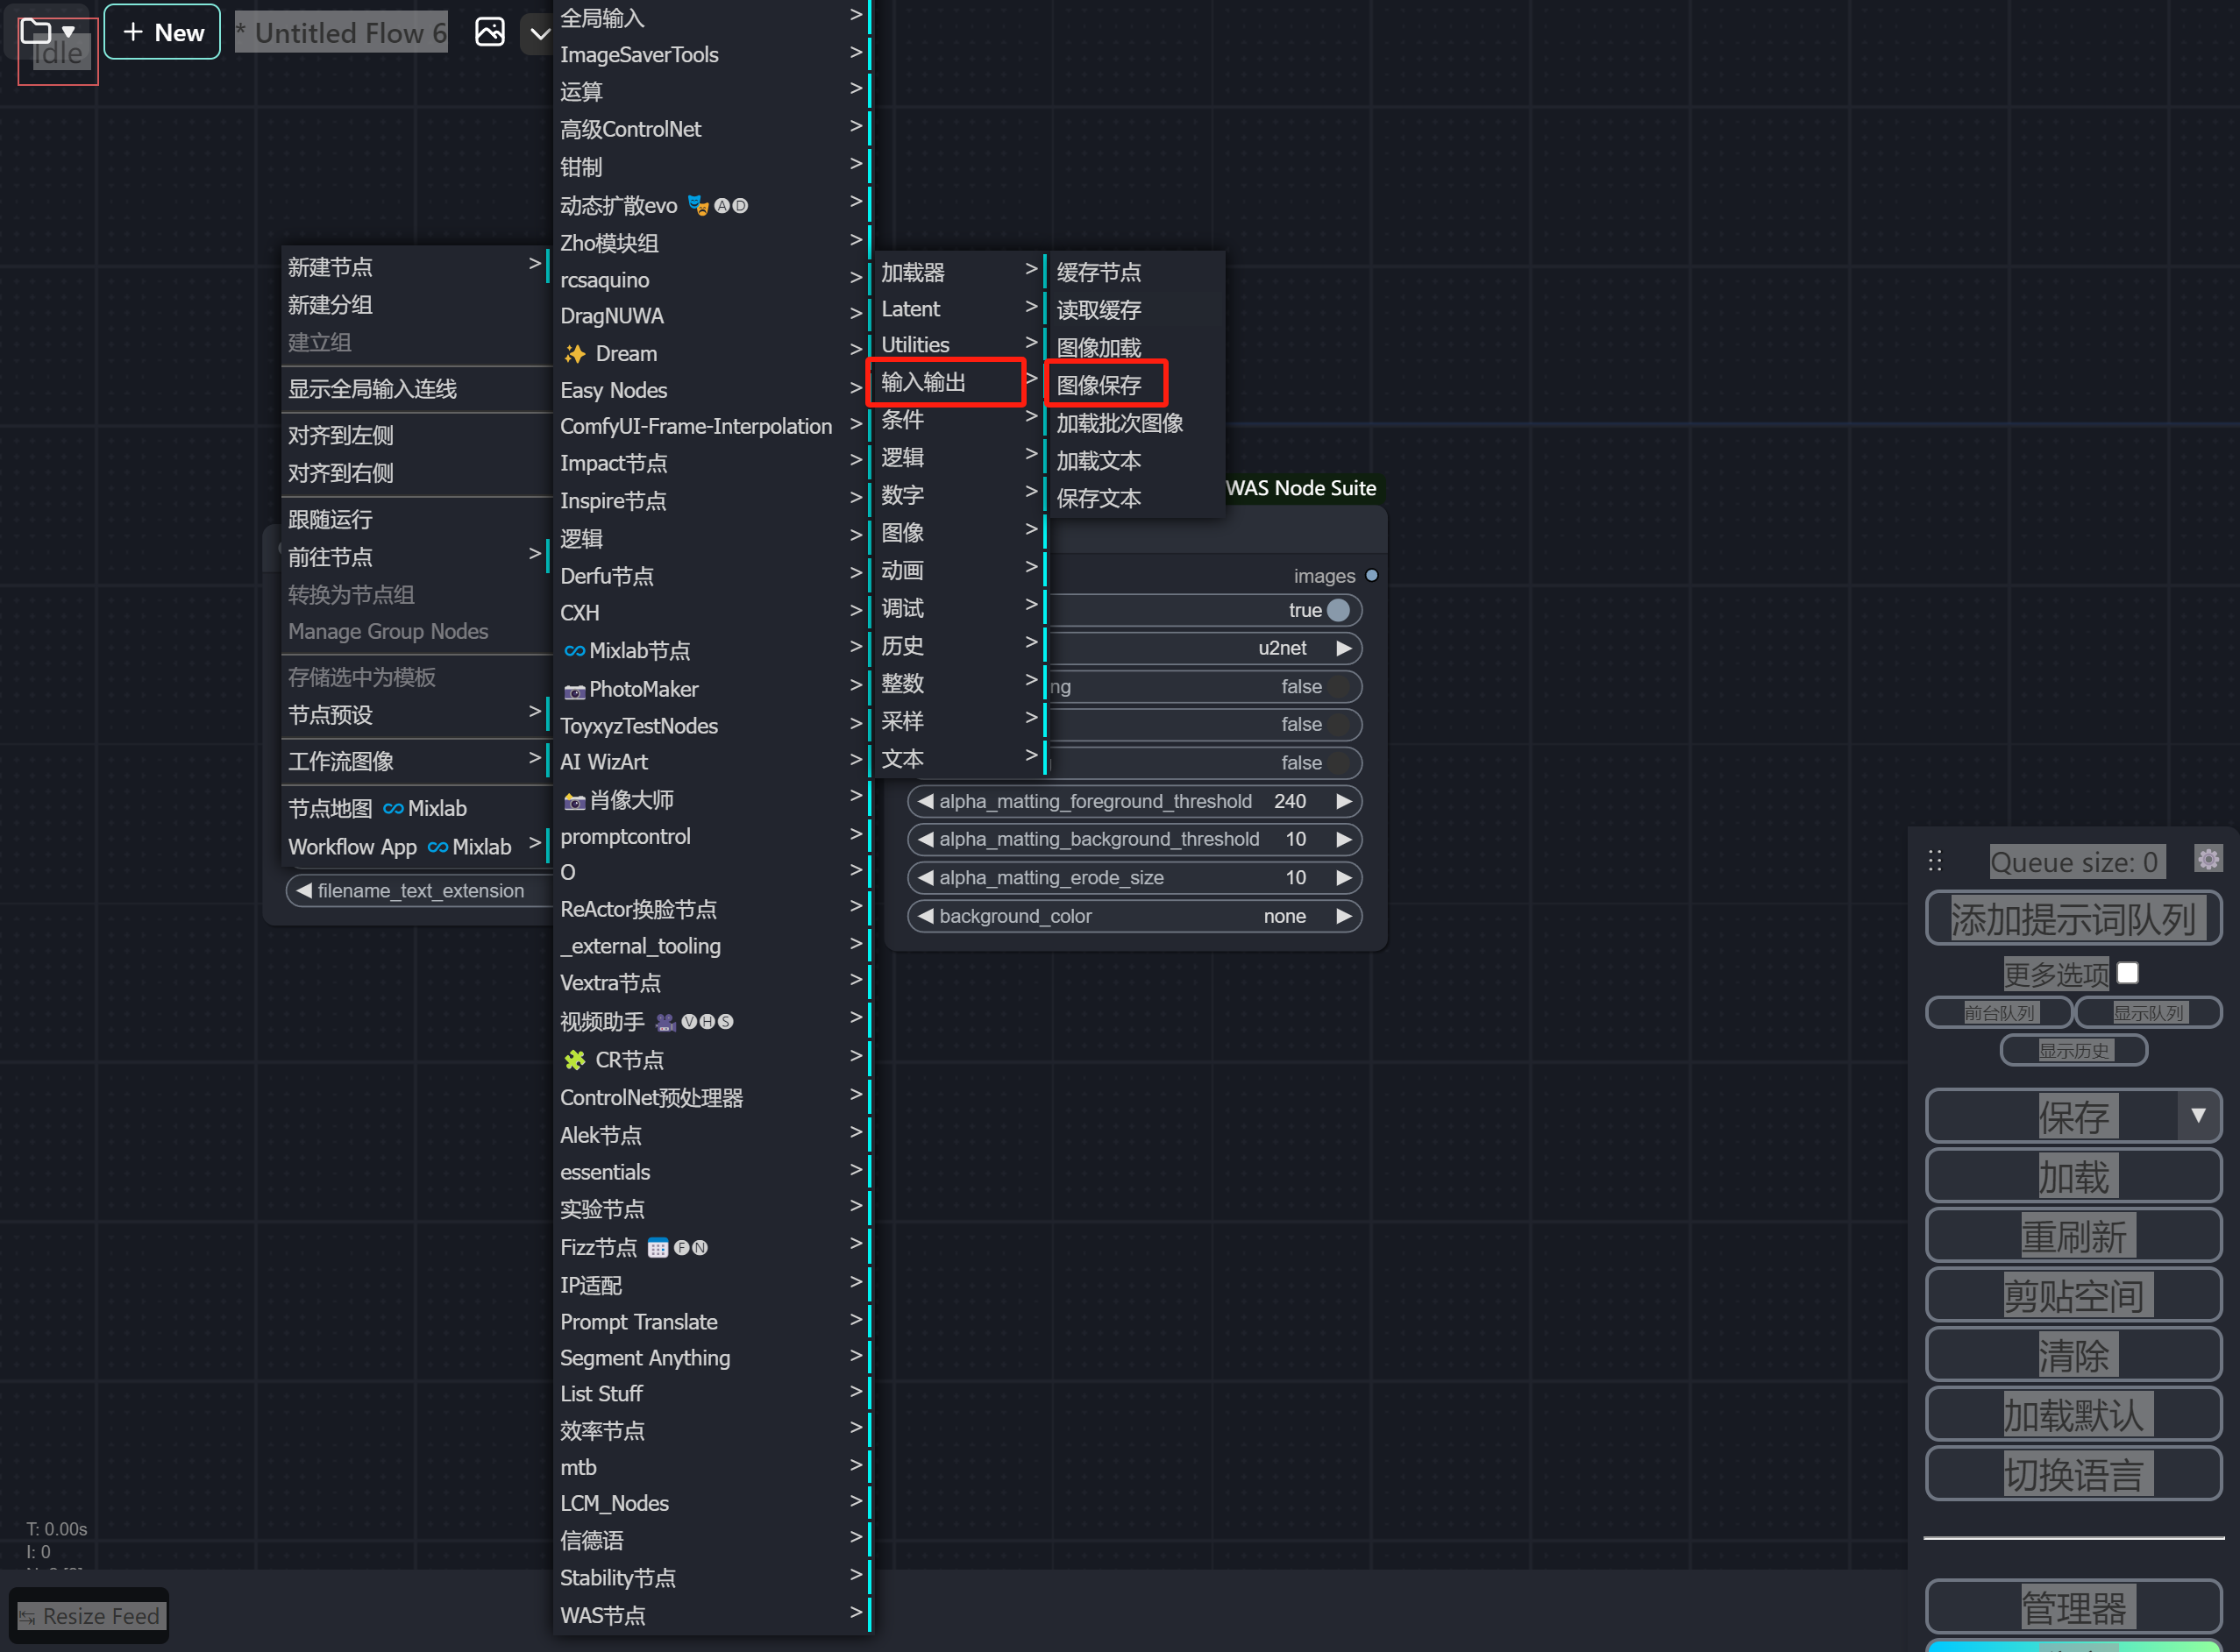This screenshot has height=1652, width=2240.
Task: Click the 显示历史 button
Action: pos(2073,1050)
